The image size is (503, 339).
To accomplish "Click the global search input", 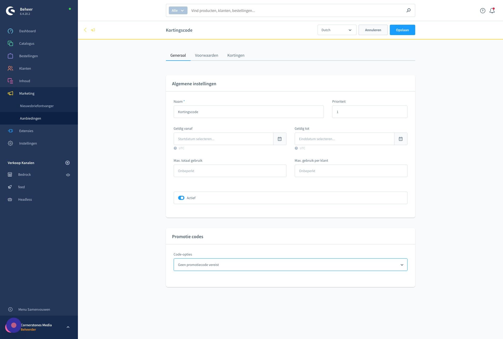I will pyautogui.click(x=296, y=10).
